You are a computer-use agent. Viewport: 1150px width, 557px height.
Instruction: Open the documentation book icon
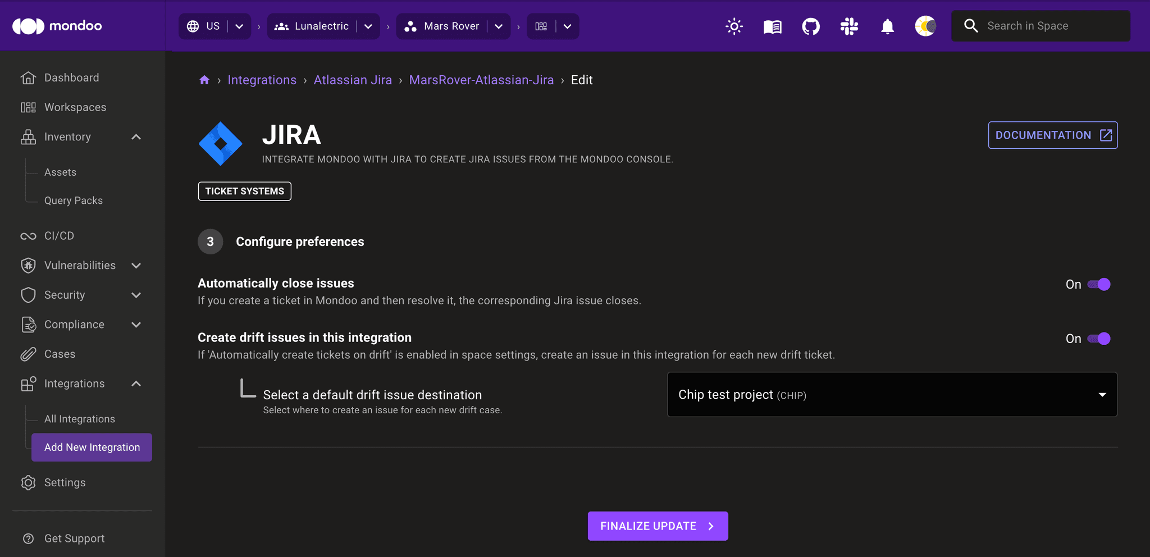tap(772, 26)
